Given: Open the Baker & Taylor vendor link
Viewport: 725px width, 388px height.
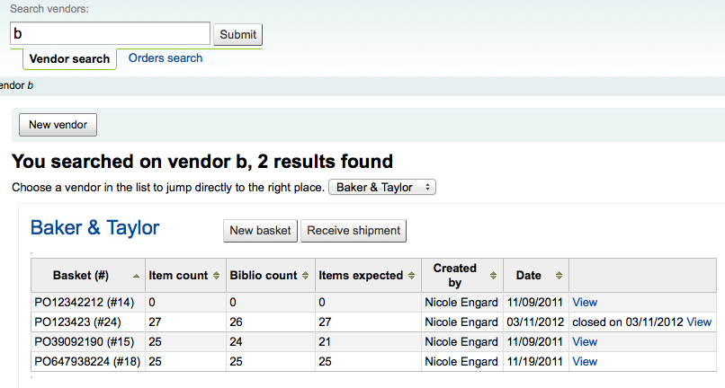Looking at the screenshot, I should click(94, 228).
